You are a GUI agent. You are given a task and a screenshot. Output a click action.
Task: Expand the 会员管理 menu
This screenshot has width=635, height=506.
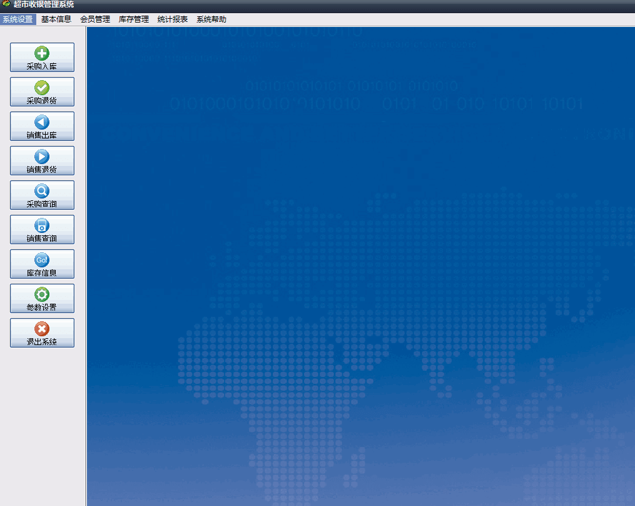point(95,19)
